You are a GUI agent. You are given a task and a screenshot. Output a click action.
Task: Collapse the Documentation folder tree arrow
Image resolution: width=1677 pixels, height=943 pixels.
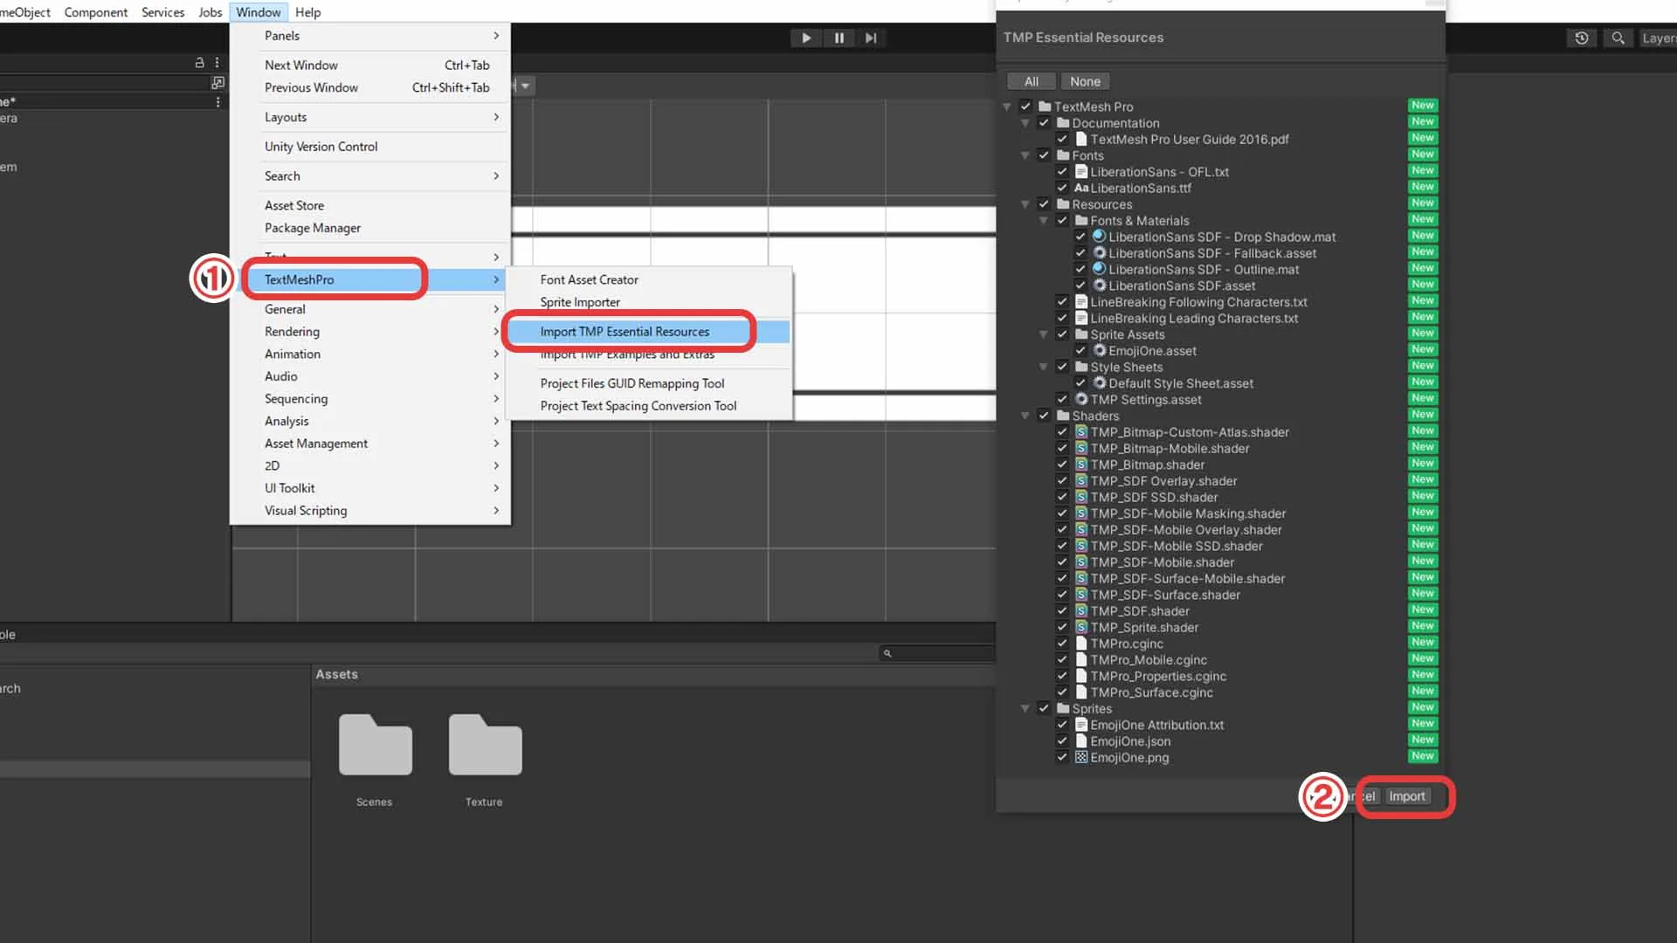1025,123
